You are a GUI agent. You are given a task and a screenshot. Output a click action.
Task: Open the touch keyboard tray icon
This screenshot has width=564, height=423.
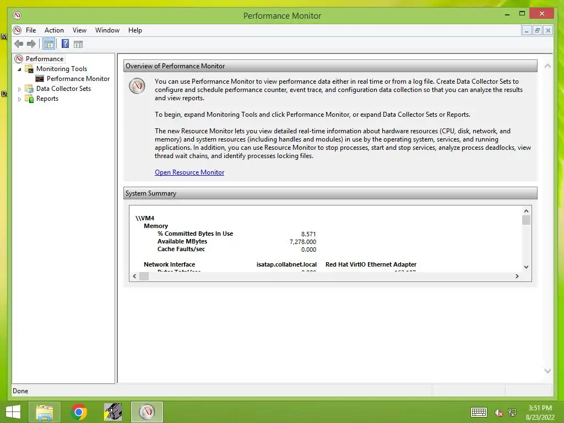click(x=479, y=412)
